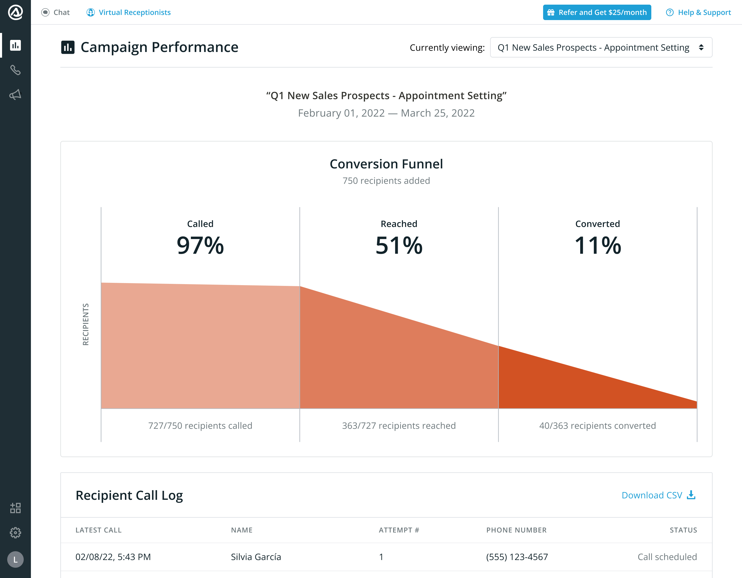The image size is (742, 578).
Task: Click the chevron on the campaign dropdown
Action: point(701,48)
